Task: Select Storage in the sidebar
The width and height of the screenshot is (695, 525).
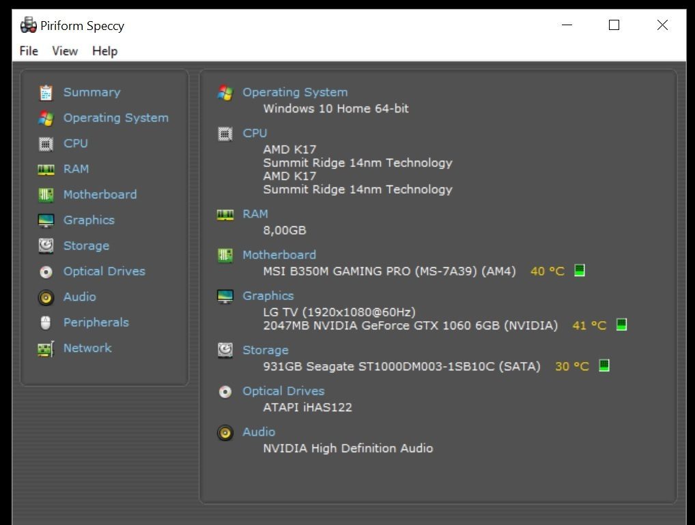Action: [87, 246]
